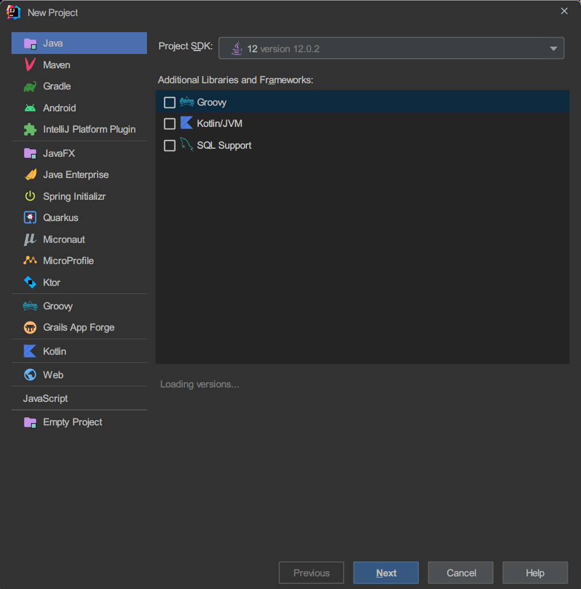Enable the Kotlin/JVM checkbox

170,123
